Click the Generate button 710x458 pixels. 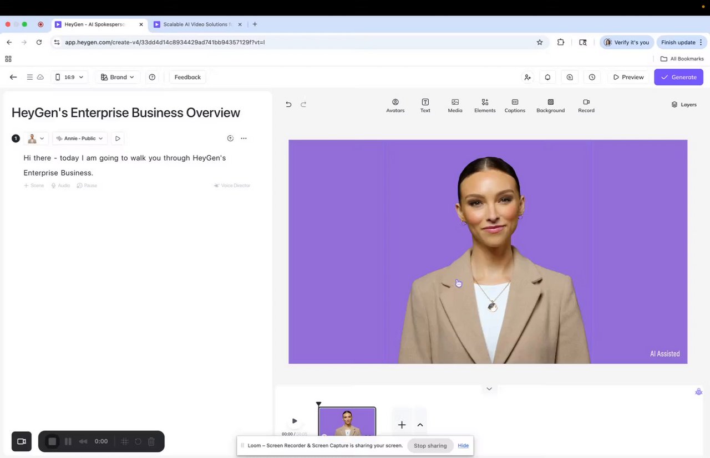(678, 77)
